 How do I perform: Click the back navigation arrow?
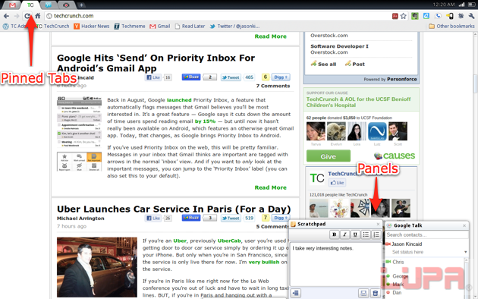(x=6, y=16)
